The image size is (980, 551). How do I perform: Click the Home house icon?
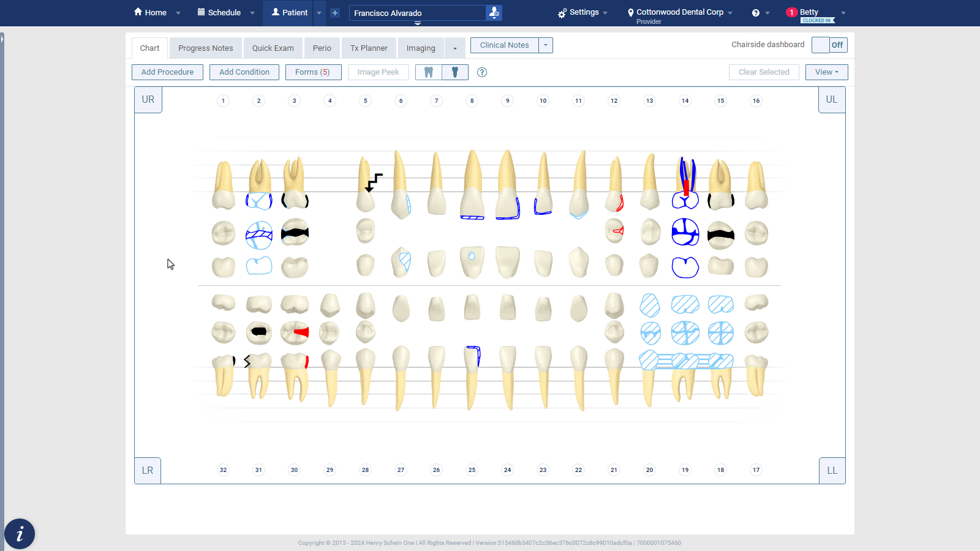pyautogui.click(x=138, y=12)
